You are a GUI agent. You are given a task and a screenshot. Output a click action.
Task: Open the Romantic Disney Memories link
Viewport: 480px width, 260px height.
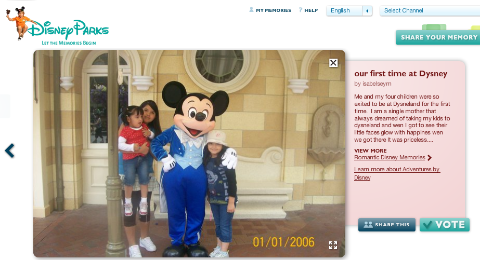pyautogui.click(x=390, y=157)
